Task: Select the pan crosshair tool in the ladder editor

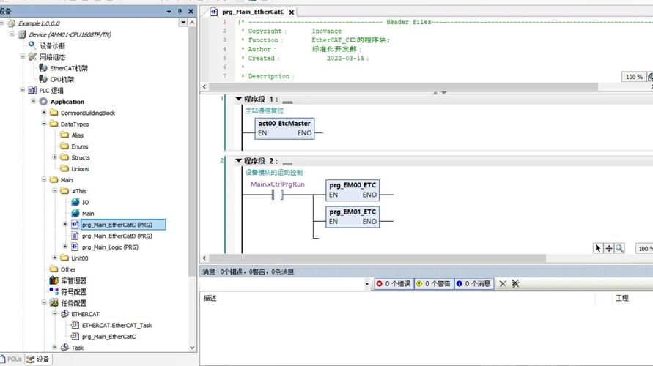Action: pyautogui.click(x=609, y=249)
